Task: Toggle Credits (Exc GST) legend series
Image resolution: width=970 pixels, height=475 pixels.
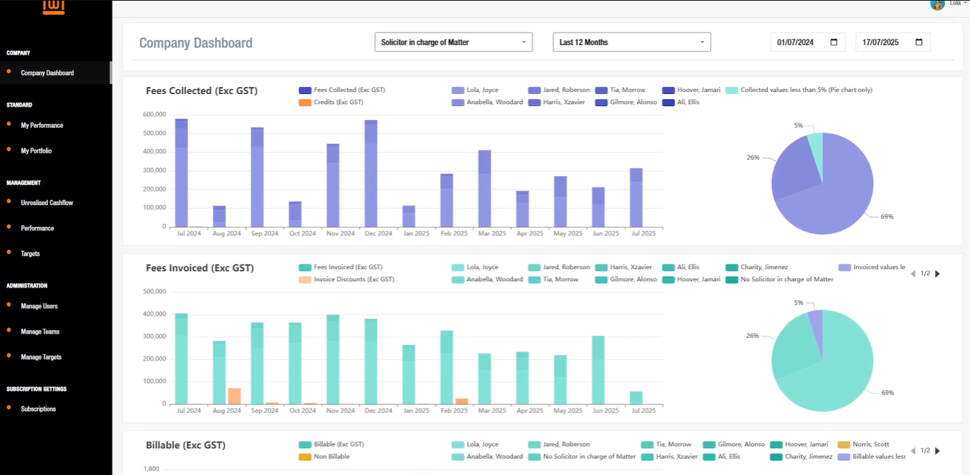Action: [x=331, y=102]
